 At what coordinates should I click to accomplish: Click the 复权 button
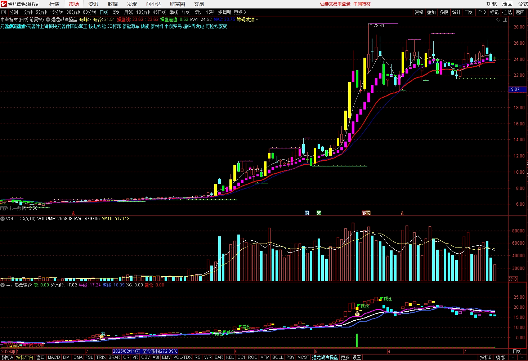click(x=419, y=12)
